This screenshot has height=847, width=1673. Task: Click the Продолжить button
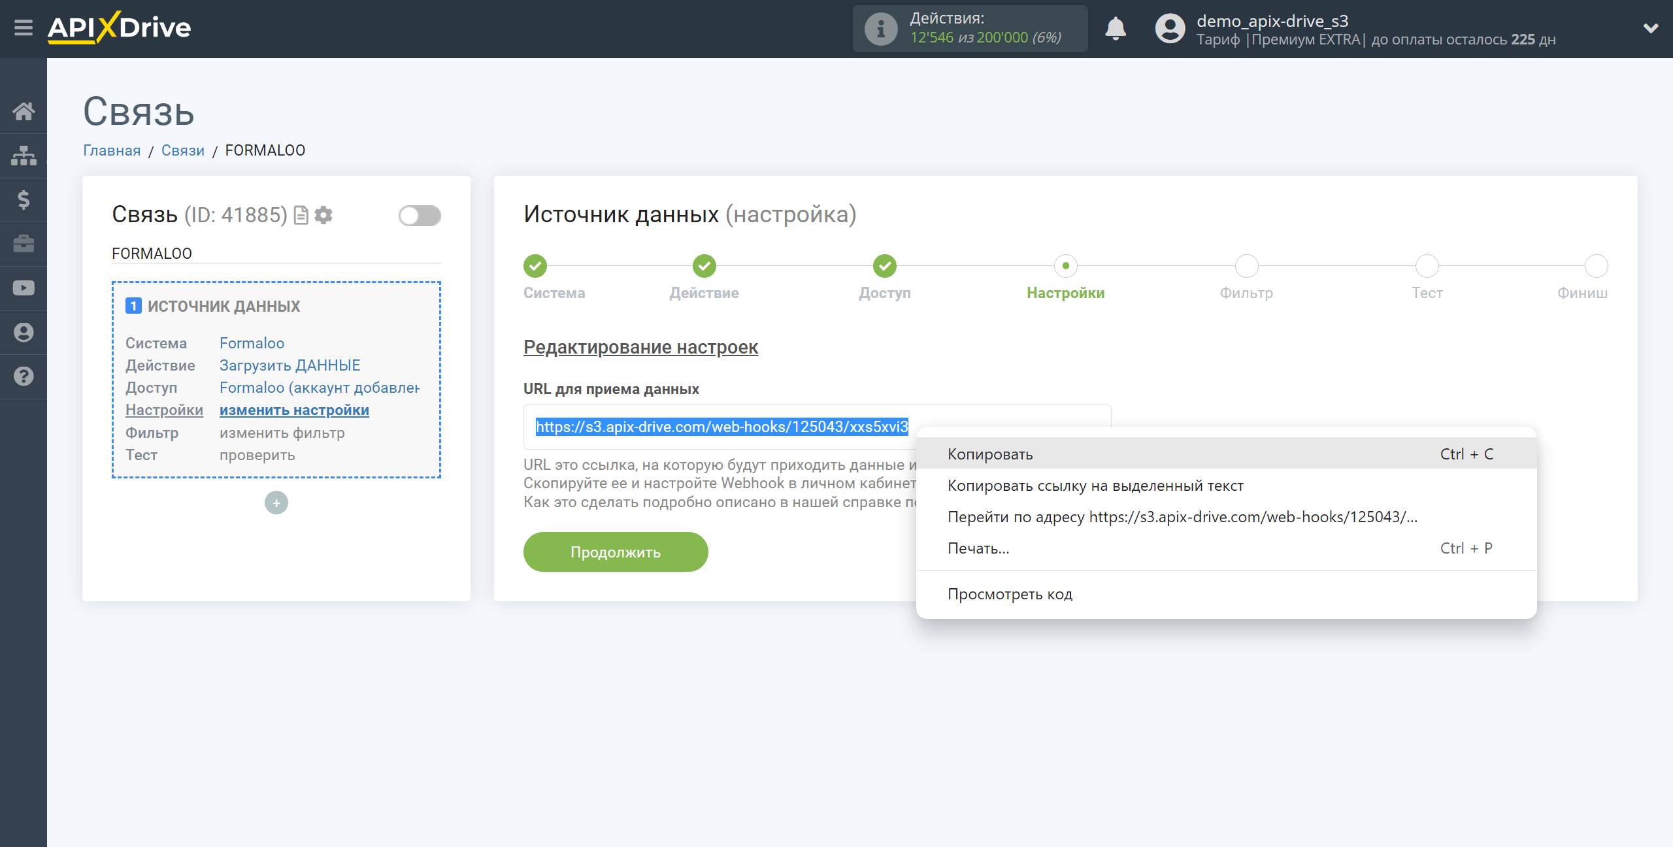tap(616, 552)
